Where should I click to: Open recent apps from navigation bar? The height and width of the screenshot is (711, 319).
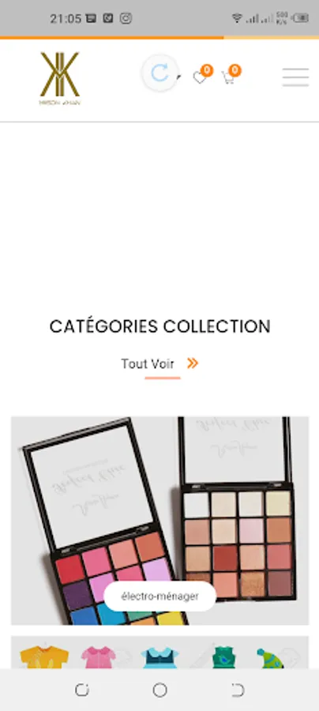pos(81,690)
